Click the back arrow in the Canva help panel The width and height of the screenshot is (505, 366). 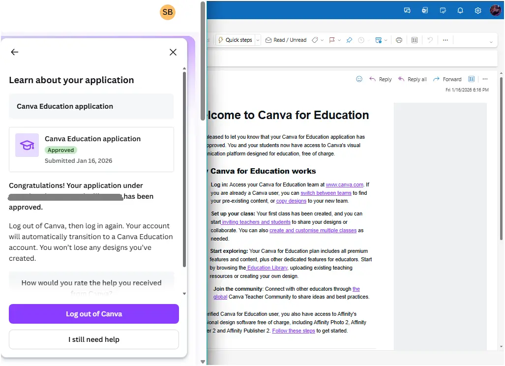point(14,52)
